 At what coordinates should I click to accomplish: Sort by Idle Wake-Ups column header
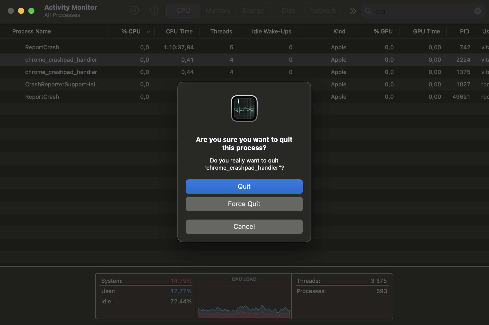click(x=271, y=31)
